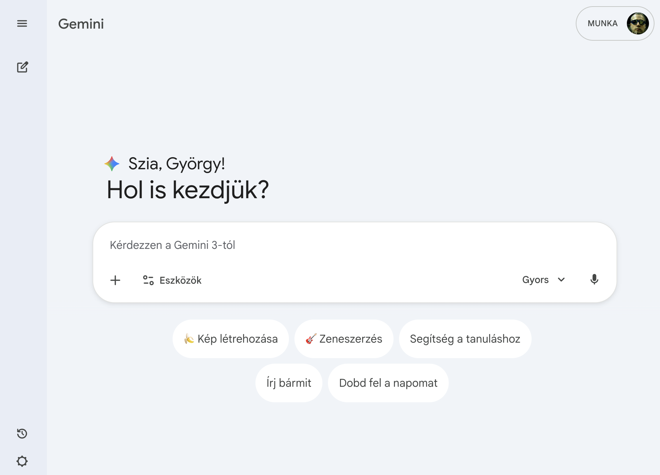The width and height of the screenshot is (660, 475).
Task: Activate the microphone voice input
Action: click(x=594, y=280)
